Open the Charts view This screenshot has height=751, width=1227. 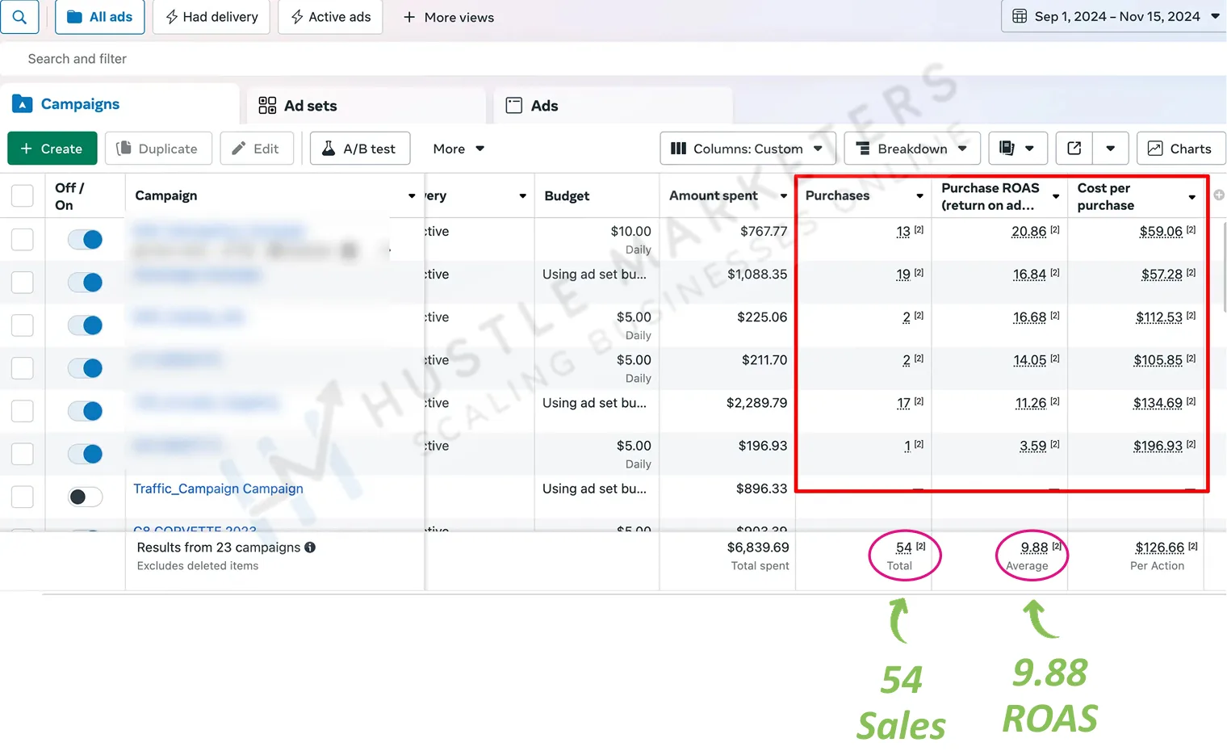(x=1181, y=149)
